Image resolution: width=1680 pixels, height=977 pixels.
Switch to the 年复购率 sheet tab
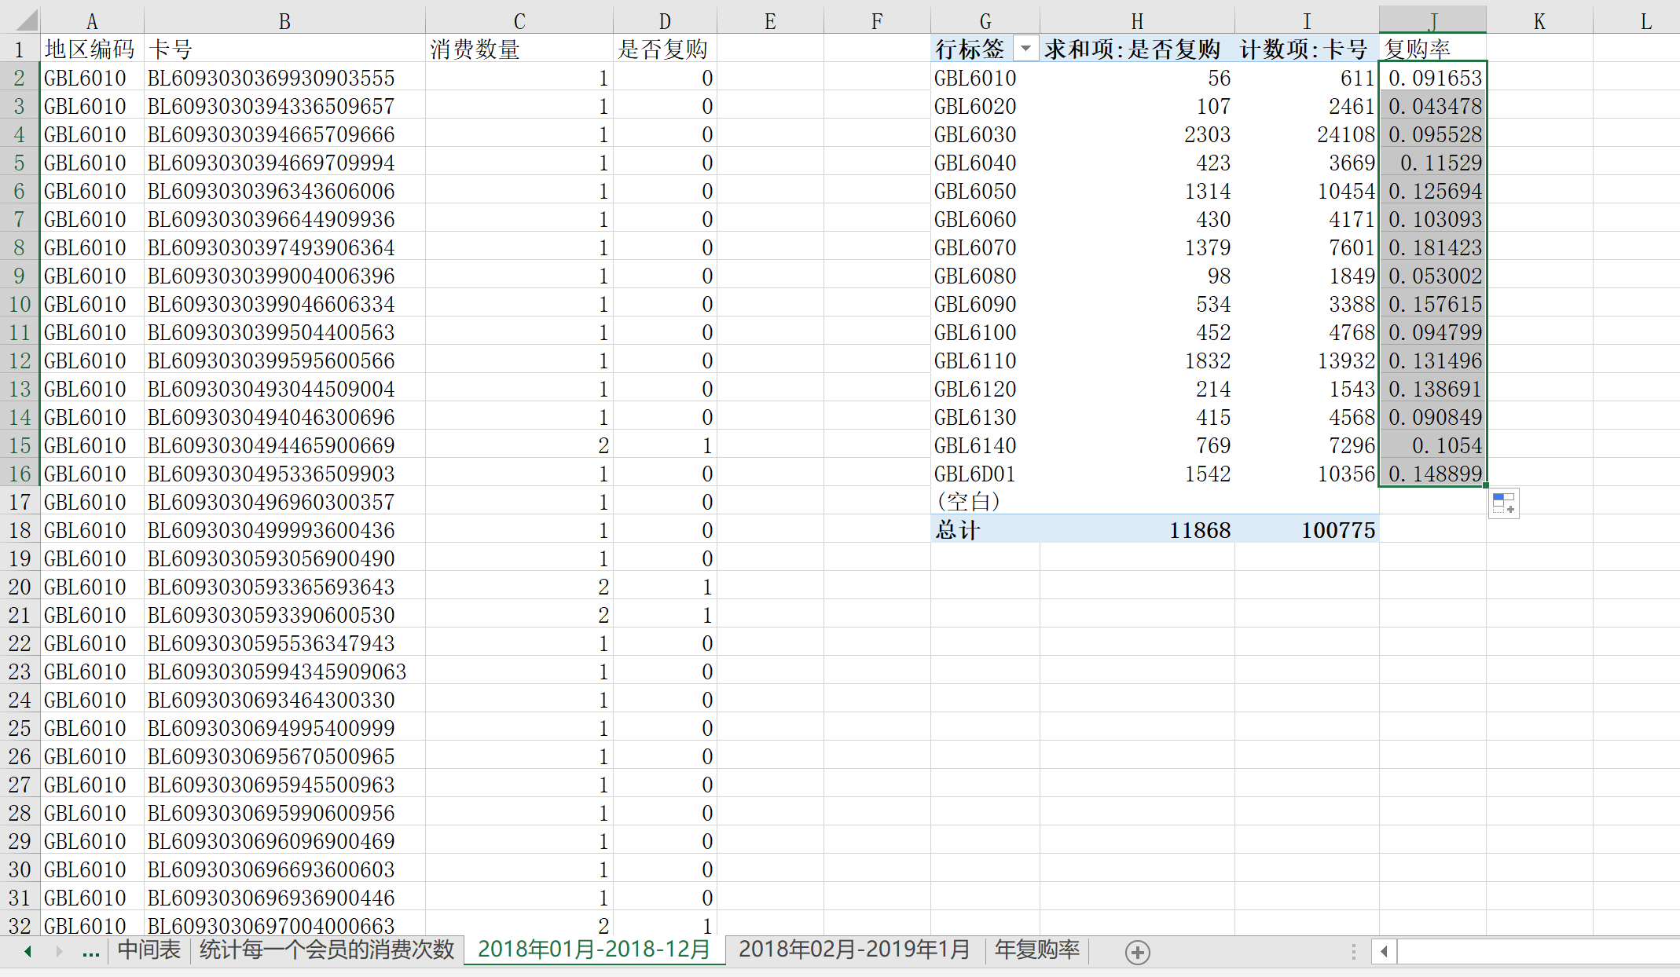click(1036, 950)
